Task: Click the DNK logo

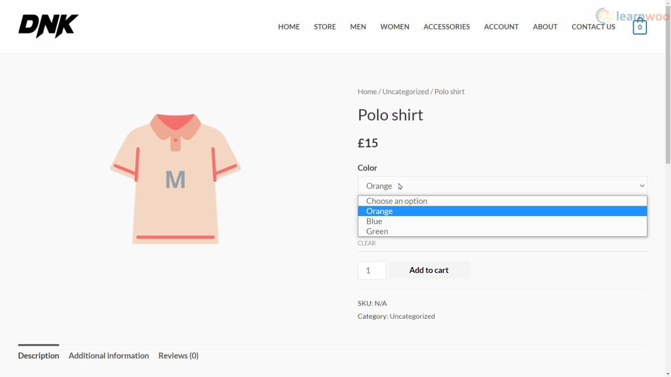Action: point(48,26)
